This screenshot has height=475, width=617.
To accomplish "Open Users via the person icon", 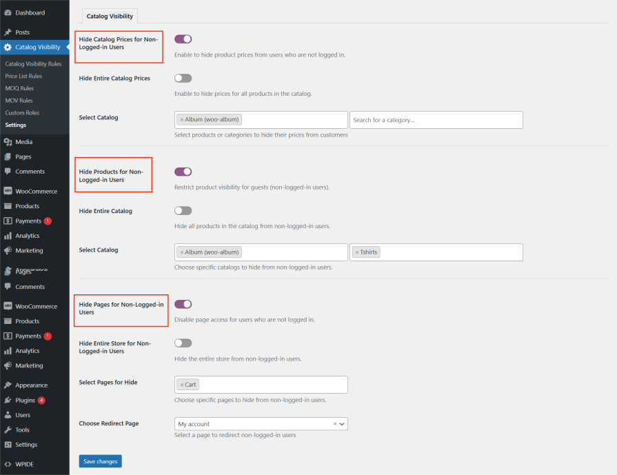I will click(x=8, y=415).
